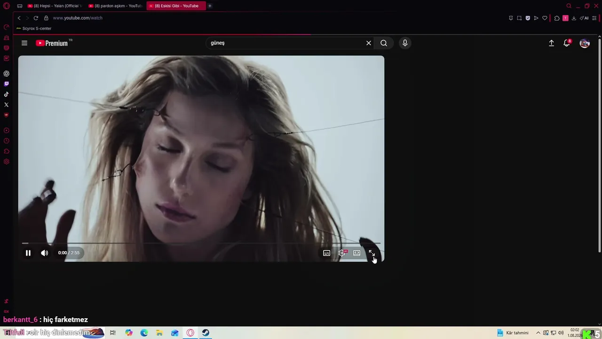Viewport: 602px width, 339px height.
Task: Switch to Hepsi - Yalan tab
Action: tap(55, 6)
